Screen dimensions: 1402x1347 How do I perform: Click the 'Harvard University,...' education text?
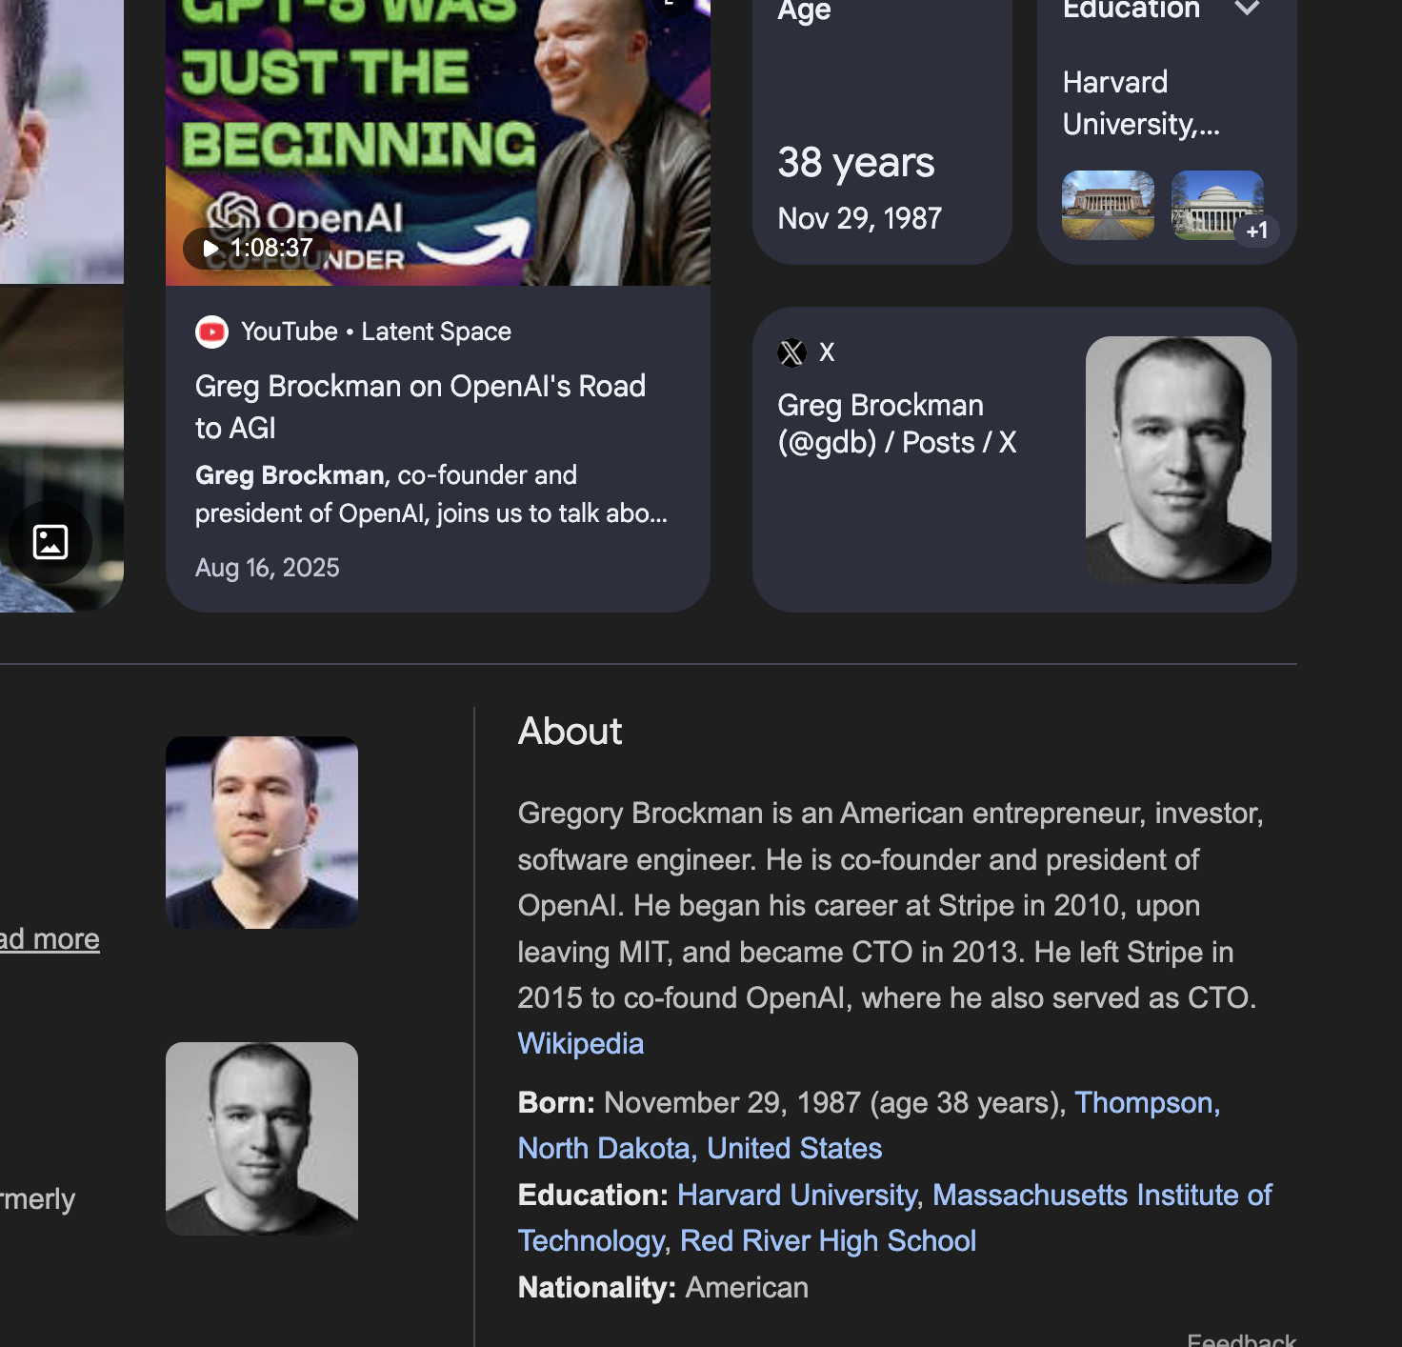point(1141,103)
